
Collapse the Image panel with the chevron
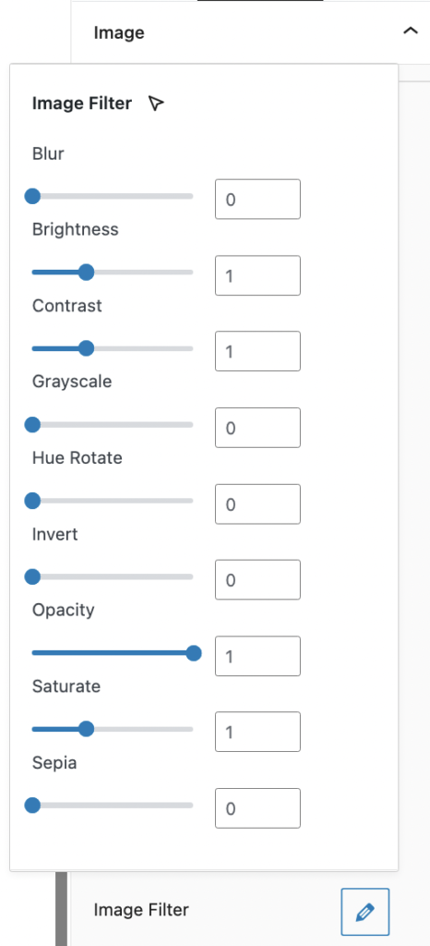tap(410, 30)
